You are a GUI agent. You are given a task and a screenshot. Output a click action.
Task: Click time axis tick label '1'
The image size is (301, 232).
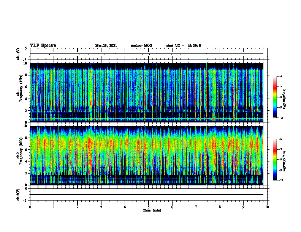pyautogui.click(x=54, y=207)
